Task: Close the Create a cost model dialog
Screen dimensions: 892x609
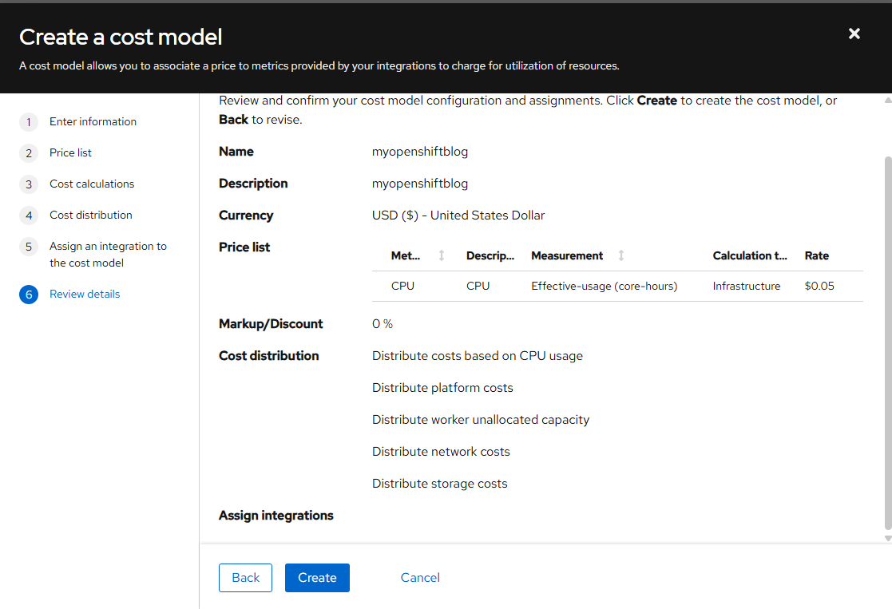Action: click(854, 34)
